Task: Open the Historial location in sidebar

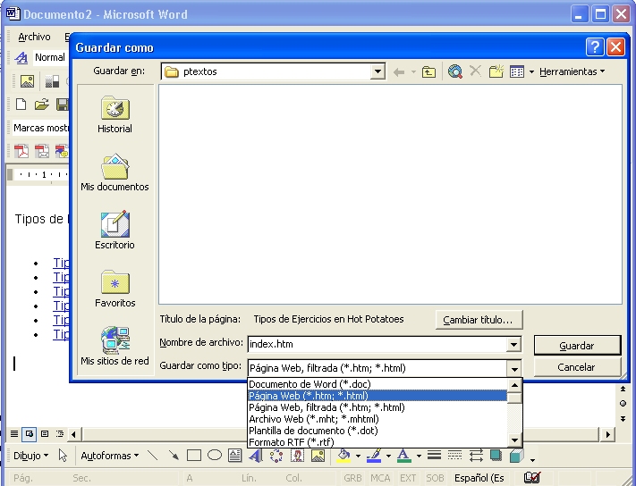Action: (x=114, y=115)
